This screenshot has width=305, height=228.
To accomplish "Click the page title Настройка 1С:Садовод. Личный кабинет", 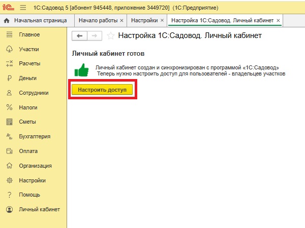I will (190, 35).
